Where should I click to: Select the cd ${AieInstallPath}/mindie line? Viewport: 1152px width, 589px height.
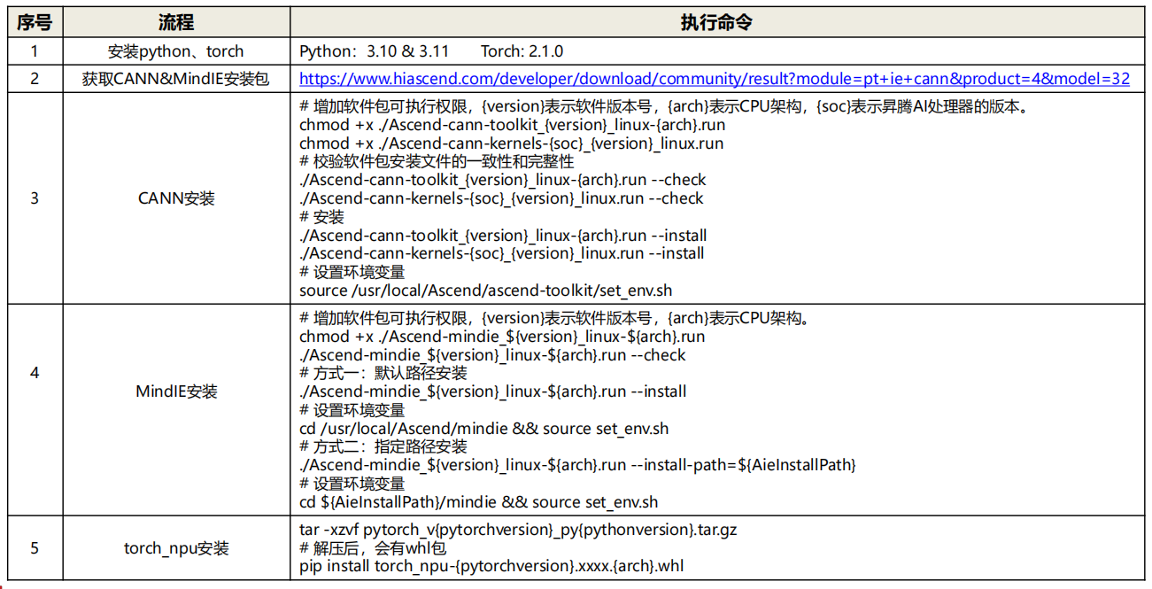coord(478,502)
